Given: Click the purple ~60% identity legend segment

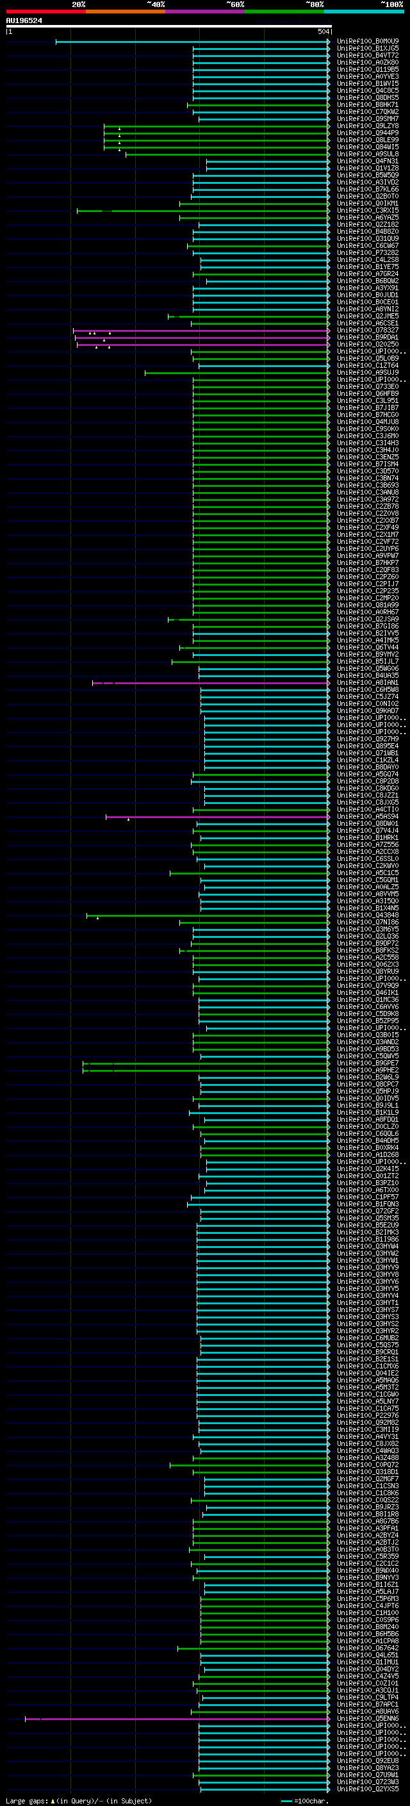Looking at the screenshot, I should [x=206, y=12].
